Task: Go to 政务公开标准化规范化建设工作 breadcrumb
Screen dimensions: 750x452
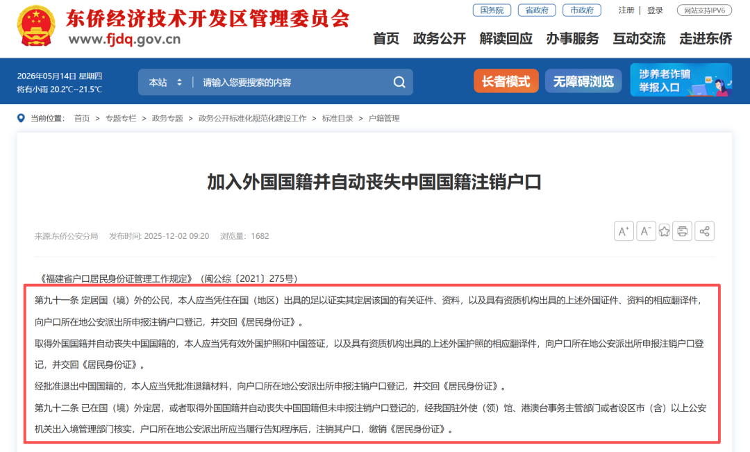Action: coord(253,118)
